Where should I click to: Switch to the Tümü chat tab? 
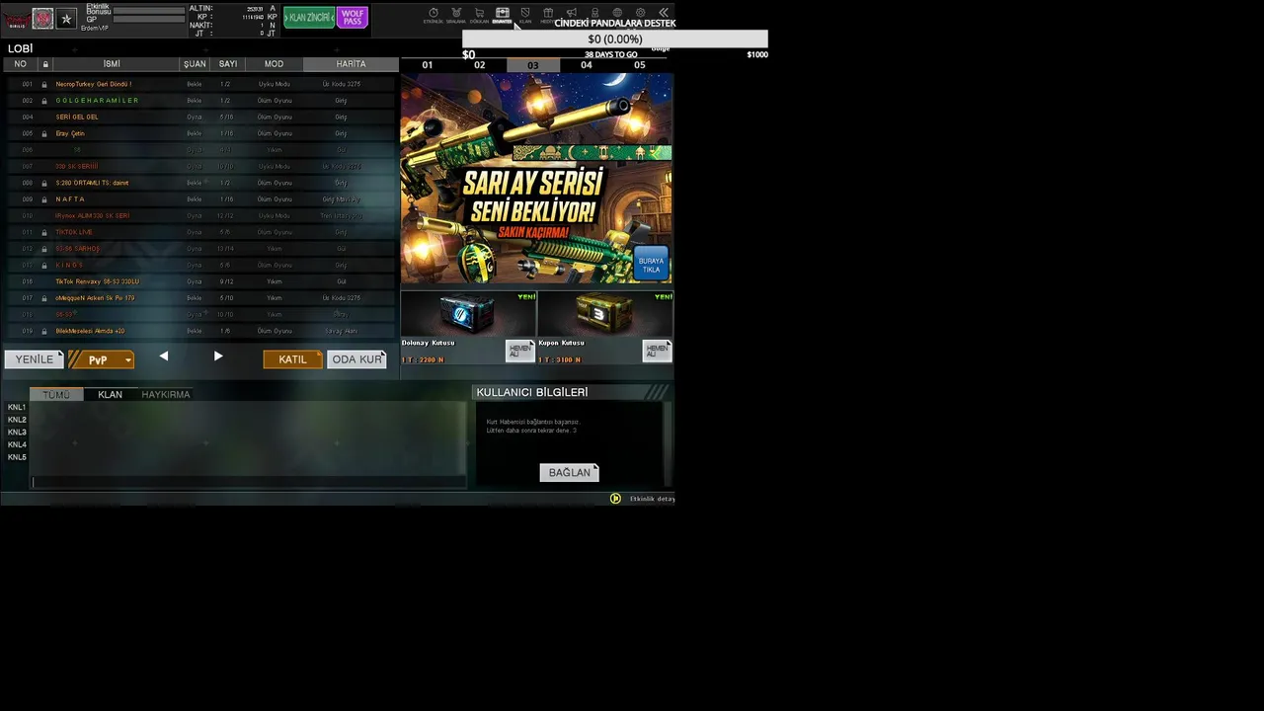(56, 394)
